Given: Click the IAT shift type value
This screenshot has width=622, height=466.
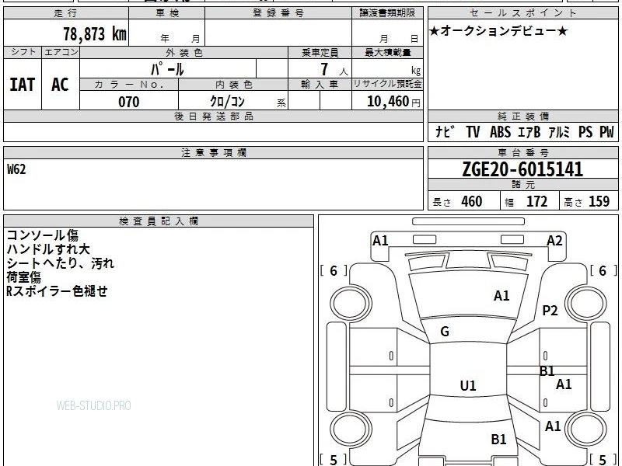Looking at the screenshot, I should tap(23, 85).
